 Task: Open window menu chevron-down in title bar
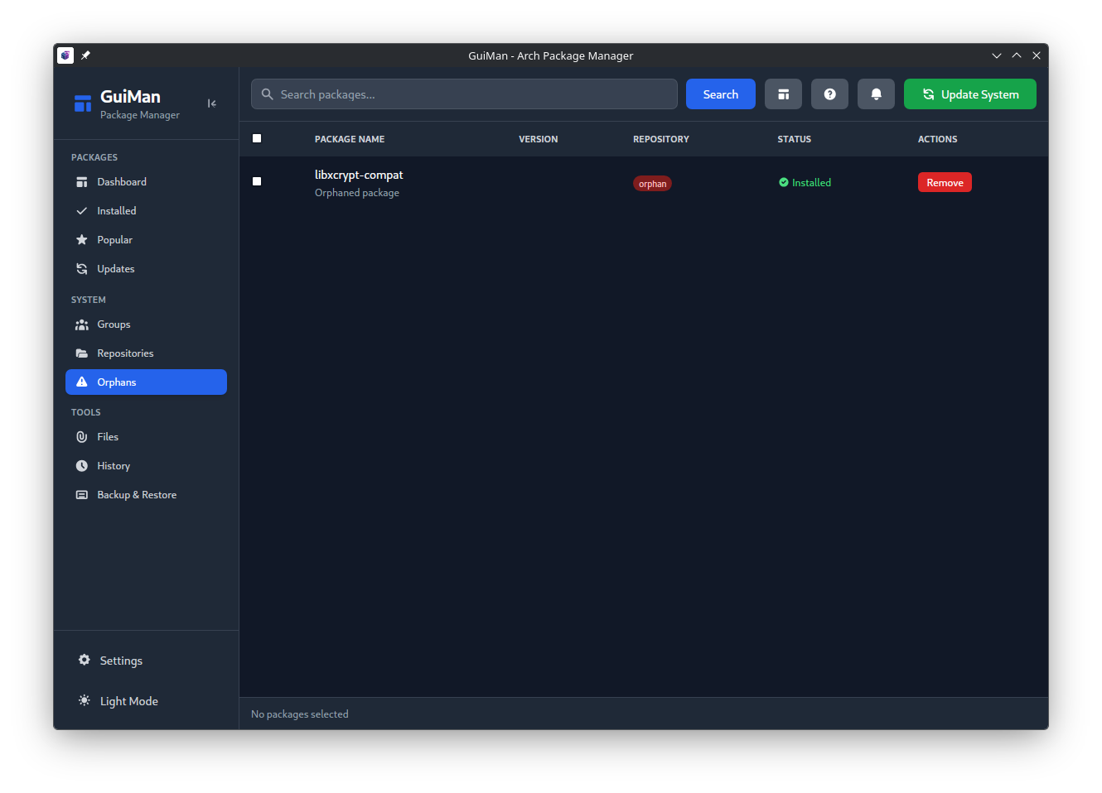point(996,55)
